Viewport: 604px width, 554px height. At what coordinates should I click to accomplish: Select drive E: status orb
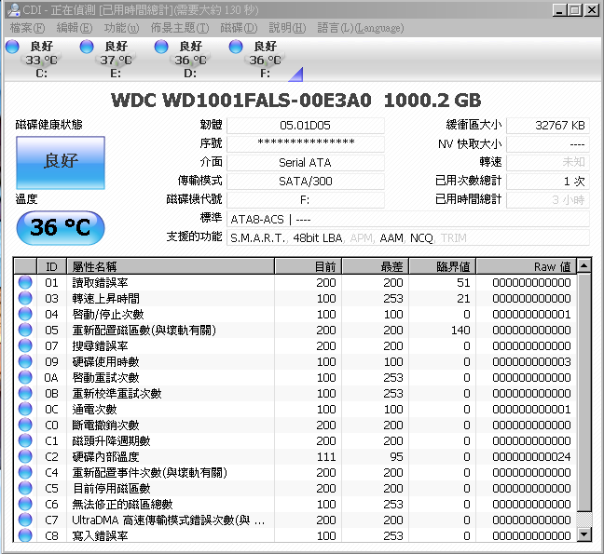87,47
